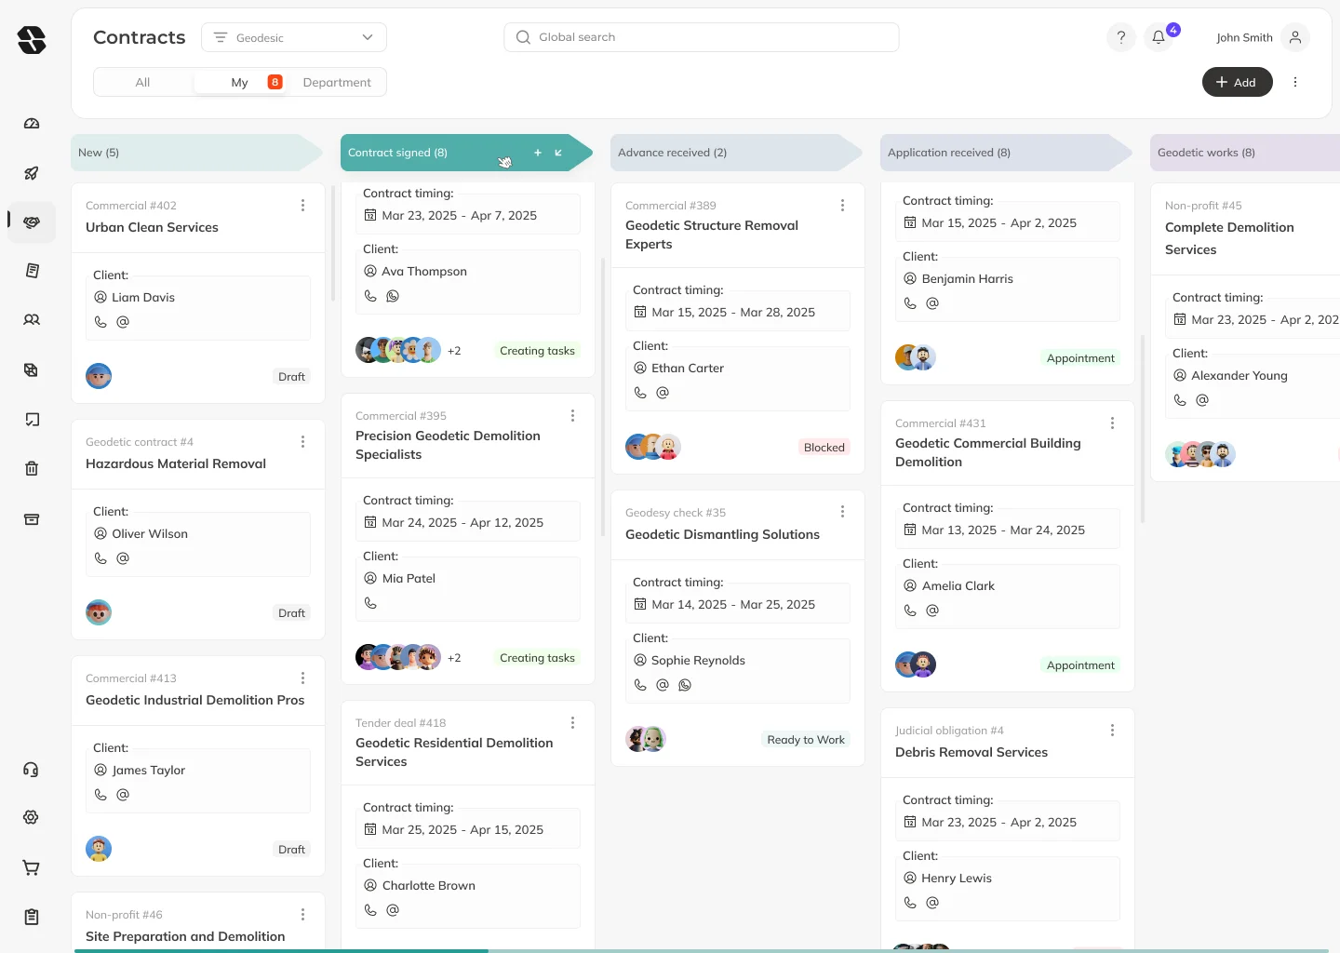Open the headset support icon in the sidebar

coord(31,769)
